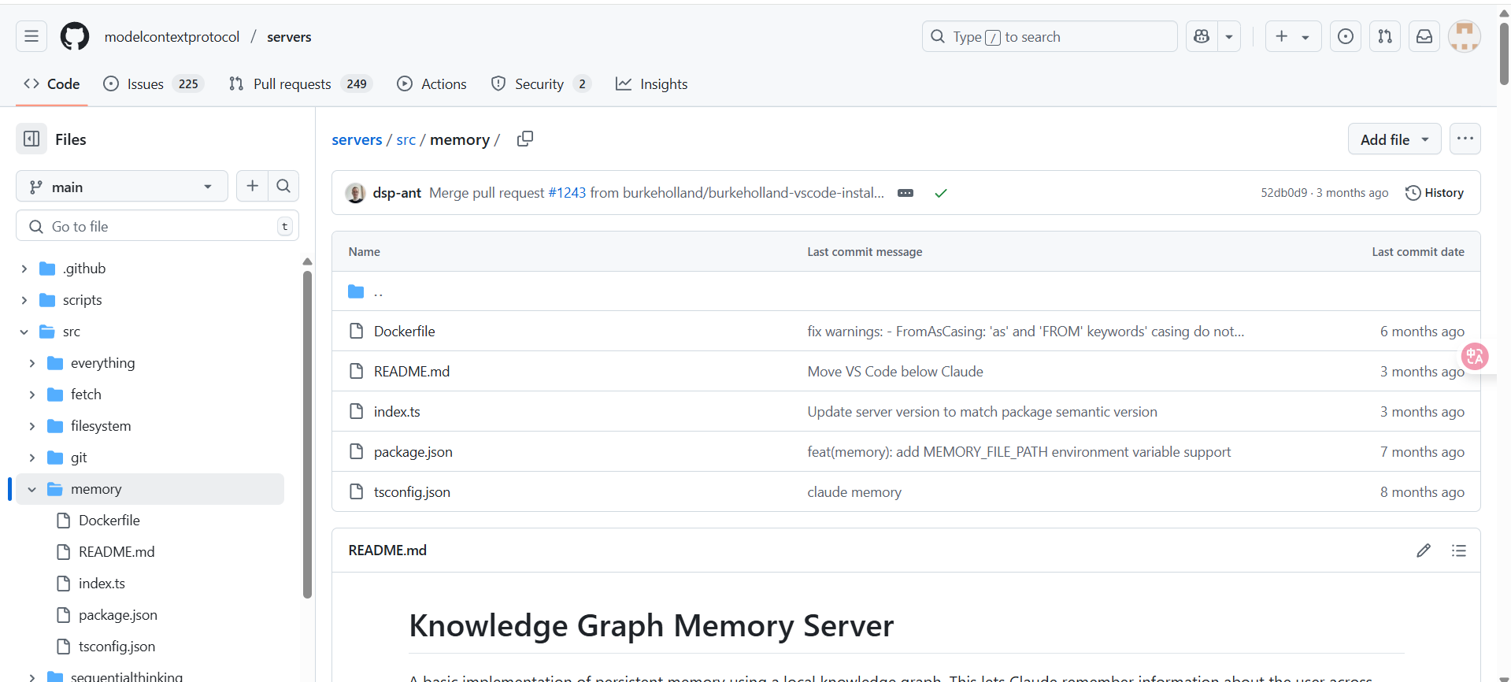Add new file via sidebar plus icon
This screenshot has height=682, width=1511.
click(x=252, y=186)
